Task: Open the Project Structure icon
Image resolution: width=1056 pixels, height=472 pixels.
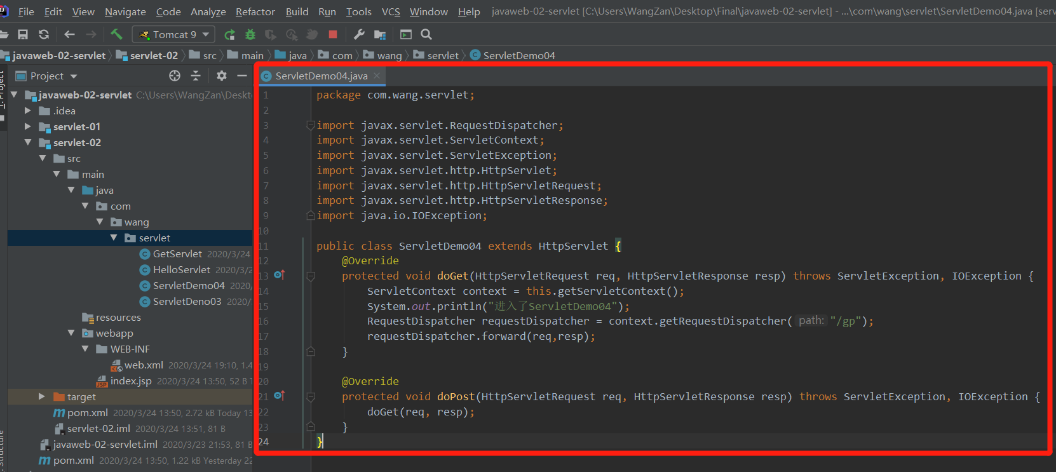Action: point(380,34)
